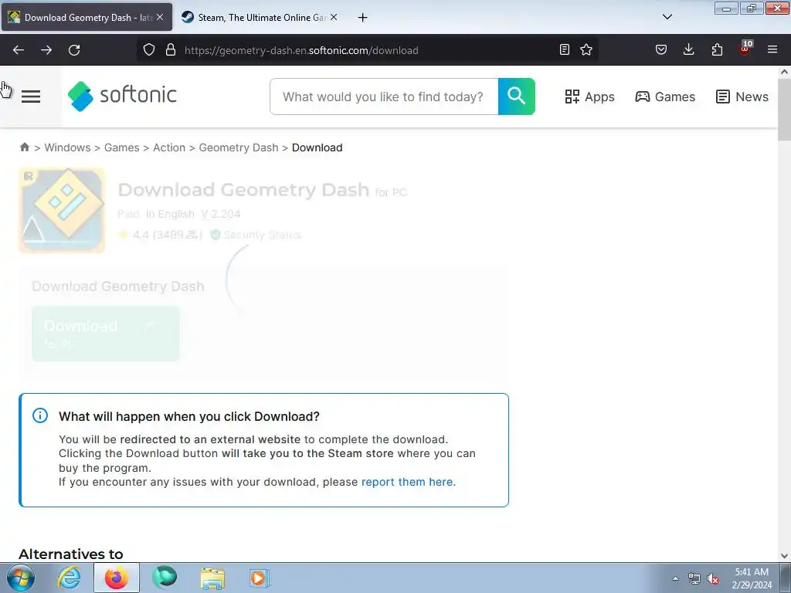Click the Softonic logo

coord(122,96)
